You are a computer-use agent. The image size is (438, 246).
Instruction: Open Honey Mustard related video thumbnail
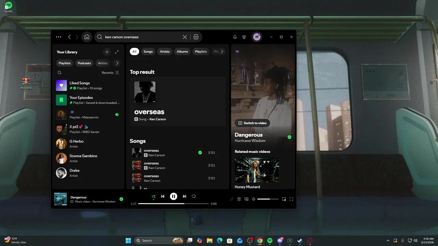[257, 170]
